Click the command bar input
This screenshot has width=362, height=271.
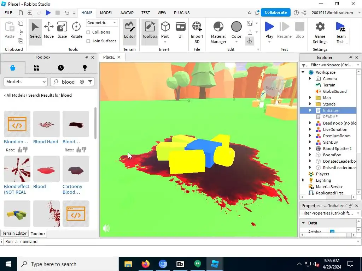click(180, 241)
